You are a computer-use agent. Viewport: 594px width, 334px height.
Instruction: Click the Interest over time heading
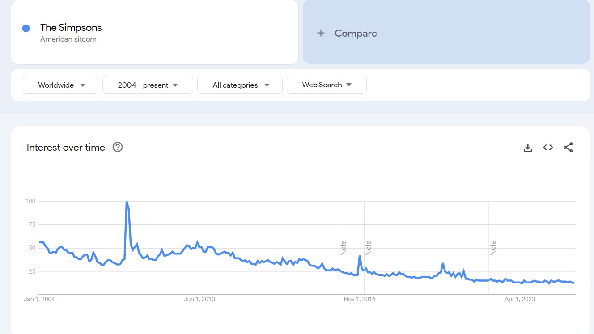pos(66,148)
